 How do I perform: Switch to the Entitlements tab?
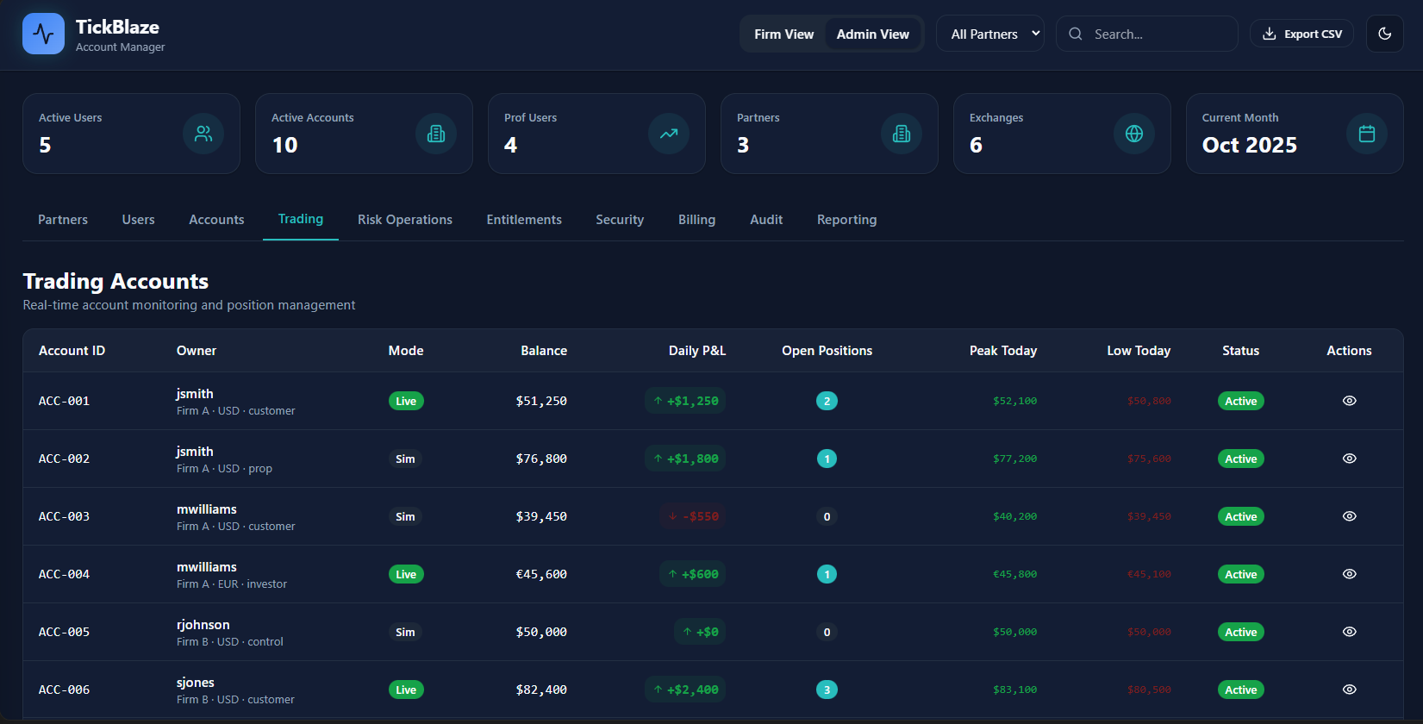click(x=524, y=220)
